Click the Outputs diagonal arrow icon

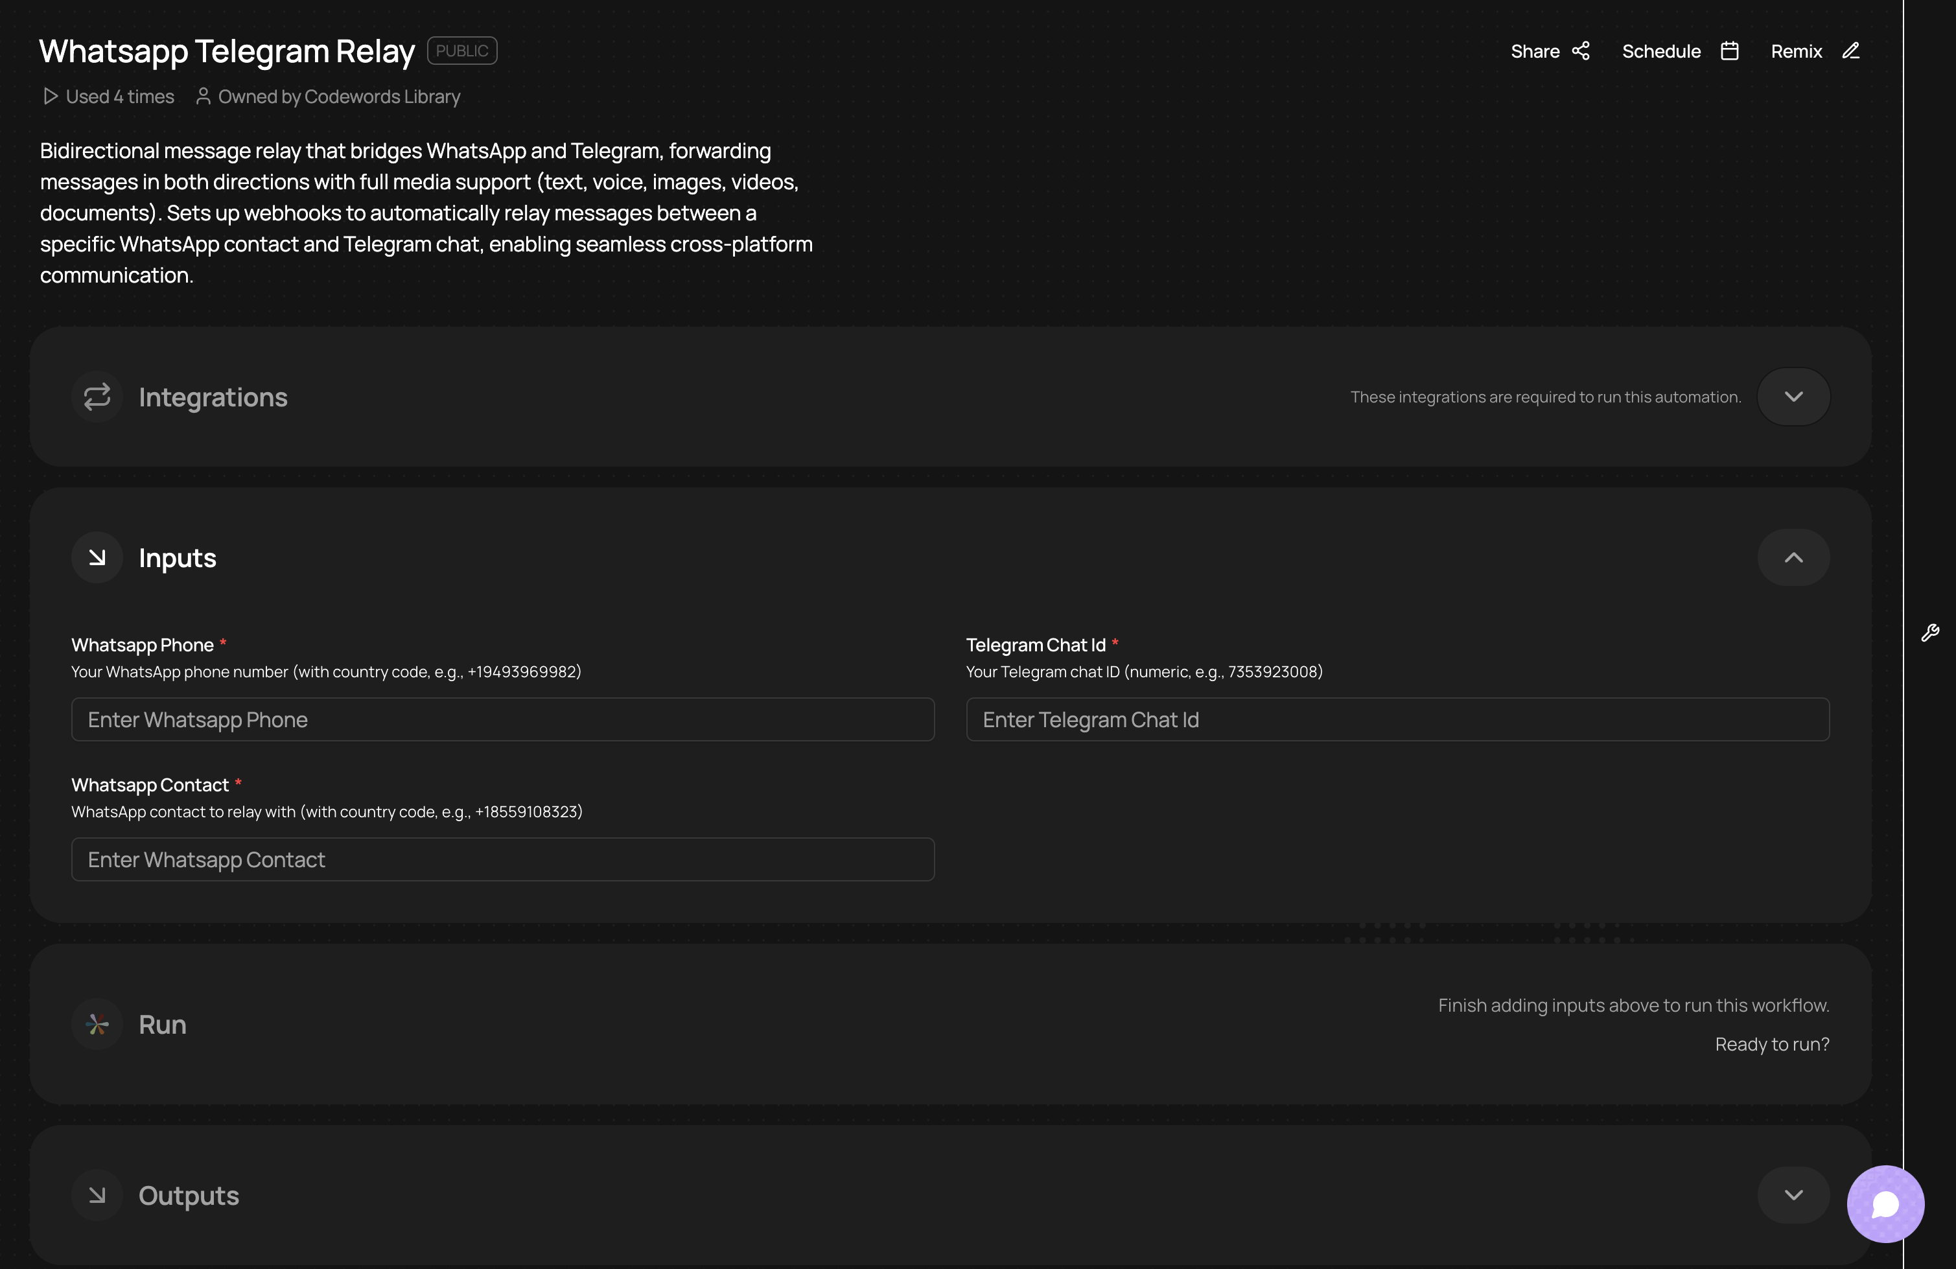tap(97, 1195)
